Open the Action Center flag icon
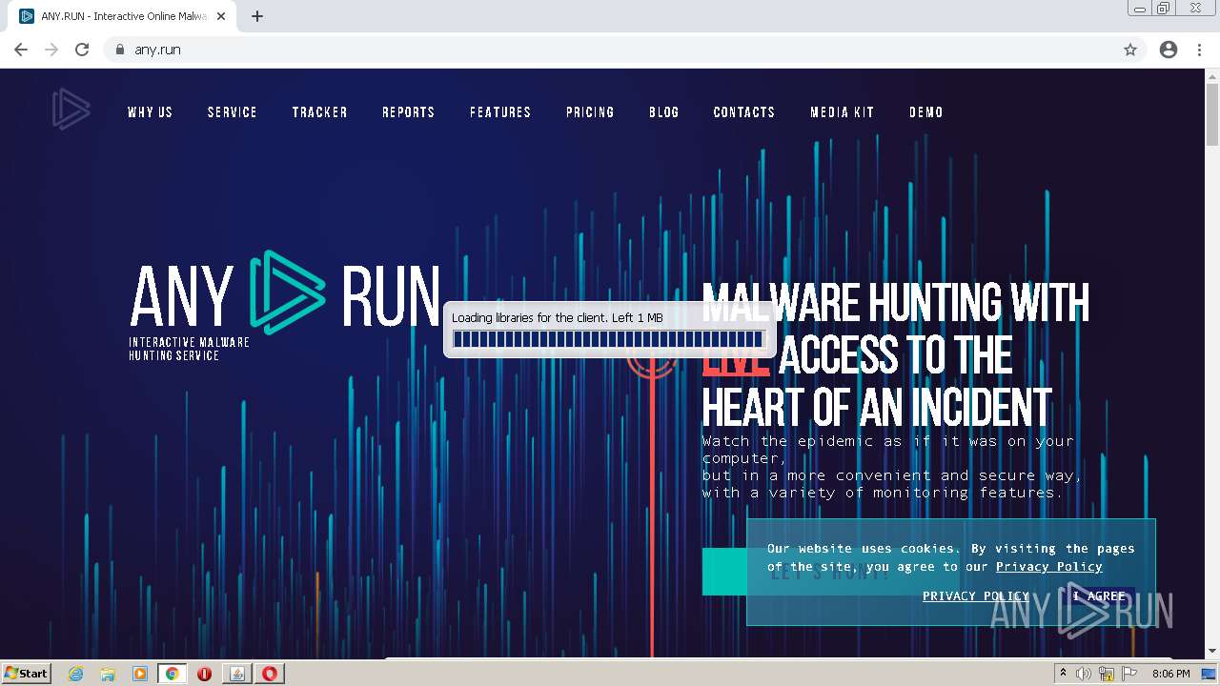Viewport: 1220px width, 686px height. (1129, 674)
